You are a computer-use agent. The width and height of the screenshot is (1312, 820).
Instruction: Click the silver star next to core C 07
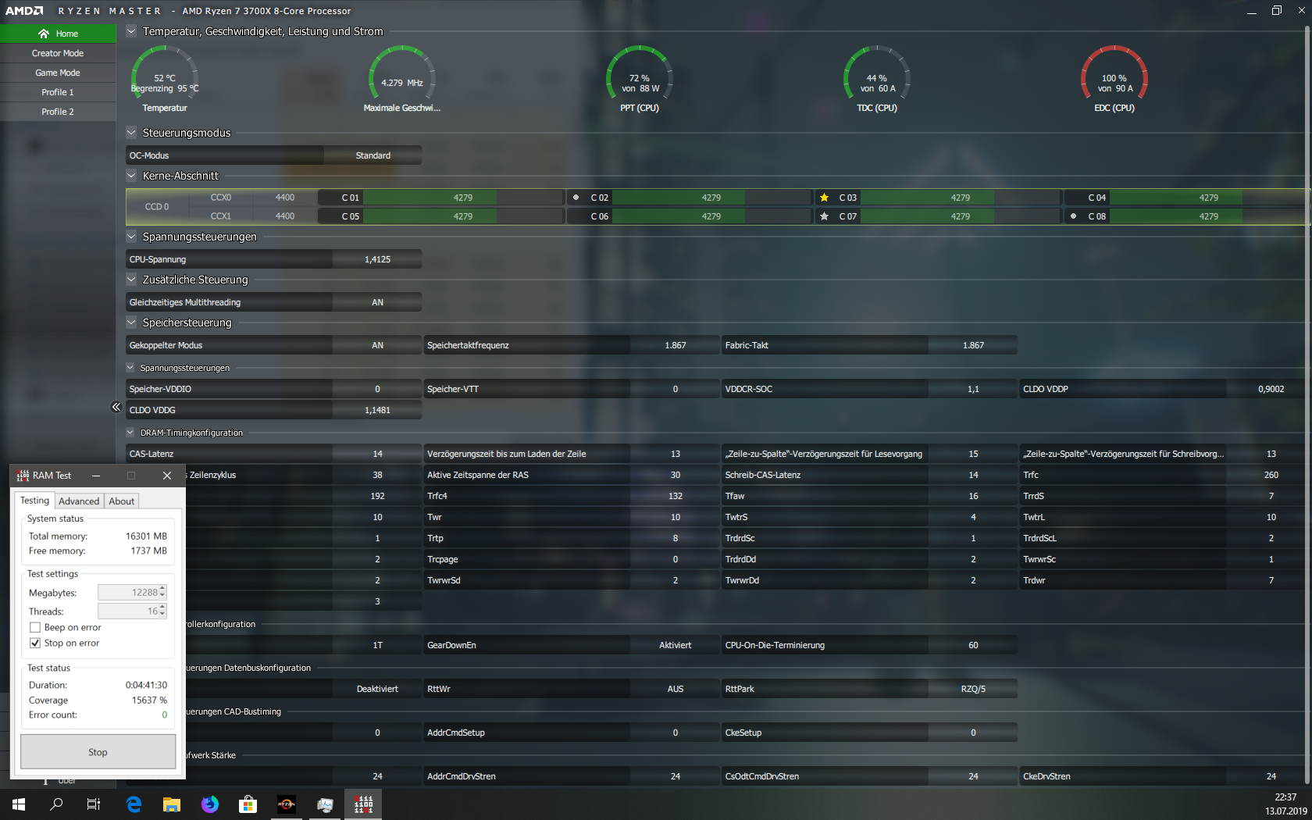tap(824, 216)
